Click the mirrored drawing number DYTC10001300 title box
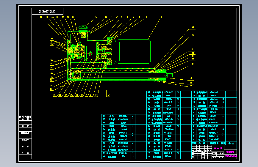Screen dimensions: 258x167 47,11
